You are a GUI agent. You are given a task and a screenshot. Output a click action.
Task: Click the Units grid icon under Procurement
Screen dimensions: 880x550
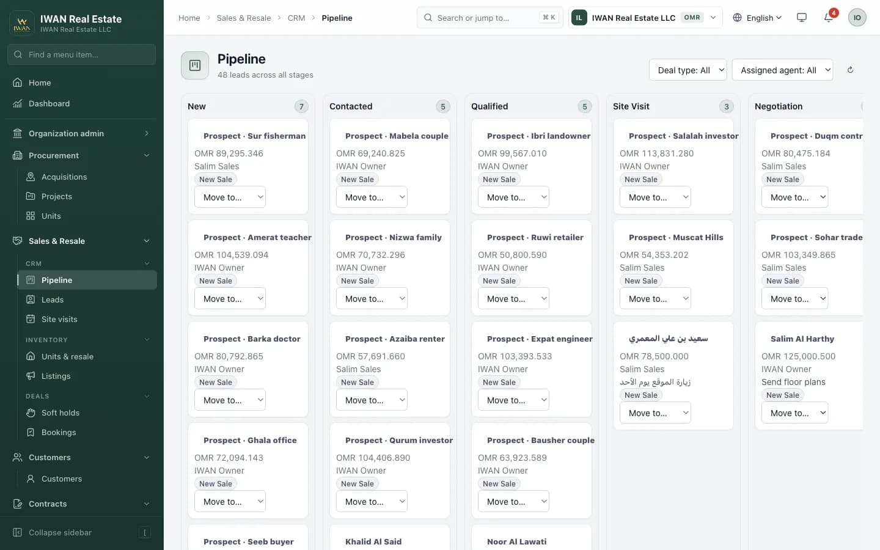pyautogui.click(x=31, y=216)
